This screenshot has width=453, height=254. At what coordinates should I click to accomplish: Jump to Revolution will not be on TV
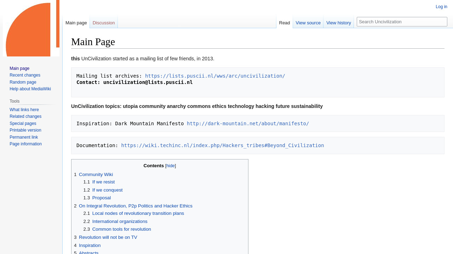click(108, 237)
